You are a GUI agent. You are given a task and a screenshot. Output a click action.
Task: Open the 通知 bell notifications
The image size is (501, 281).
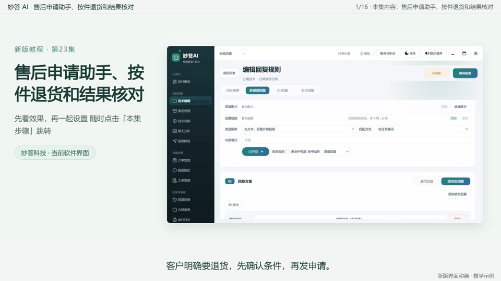(365, 54)
